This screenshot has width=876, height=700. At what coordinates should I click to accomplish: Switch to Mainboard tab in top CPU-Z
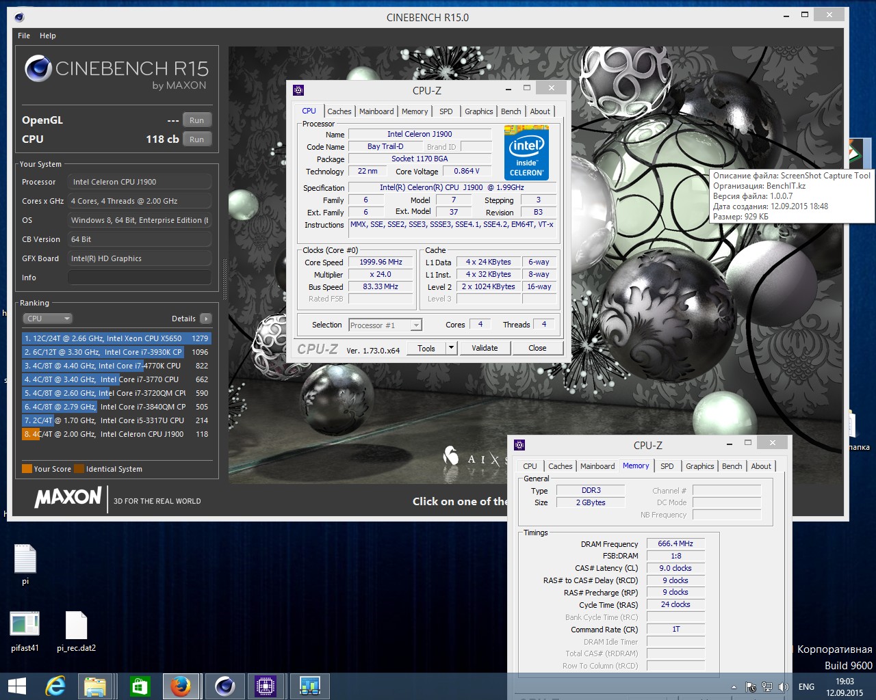[x=376, y=111]
